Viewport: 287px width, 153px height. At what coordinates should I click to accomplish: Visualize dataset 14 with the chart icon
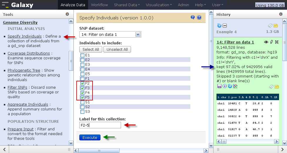click(x=235, y=86)
